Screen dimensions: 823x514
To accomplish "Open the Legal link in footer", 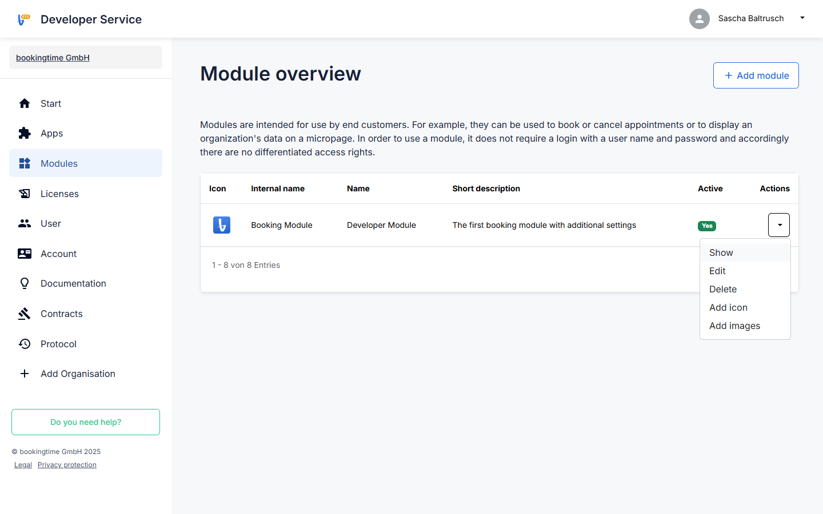I will [23, 465].
